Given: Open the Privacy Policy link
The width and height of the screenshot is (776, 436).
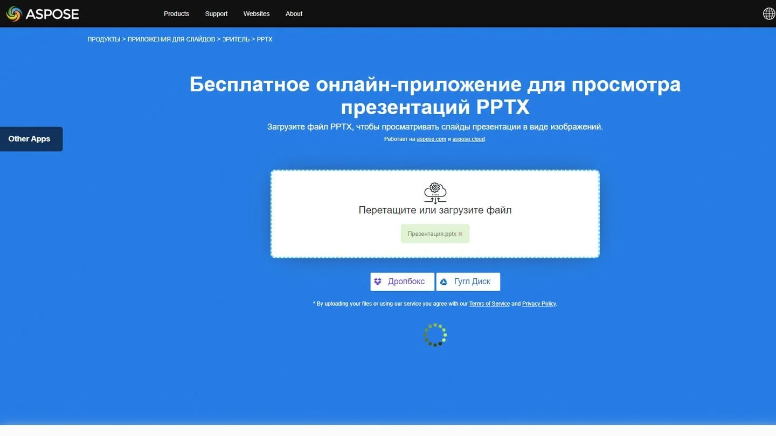Looking at the screenshot, I should [539, 304].
